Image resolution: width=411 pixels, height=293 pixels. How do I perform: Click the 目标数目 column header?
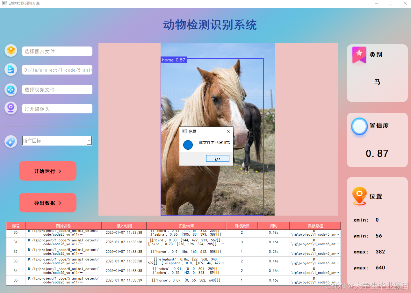pyautogui.click(x=242, y=226)
